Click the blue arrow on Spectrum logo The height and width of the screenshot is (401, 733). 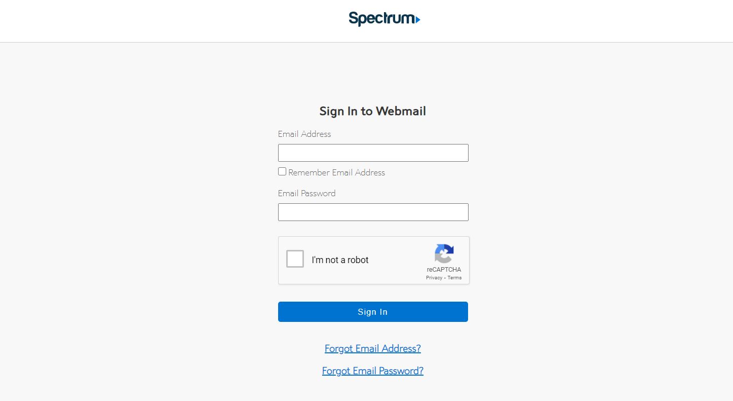click(x=417, y=20)
